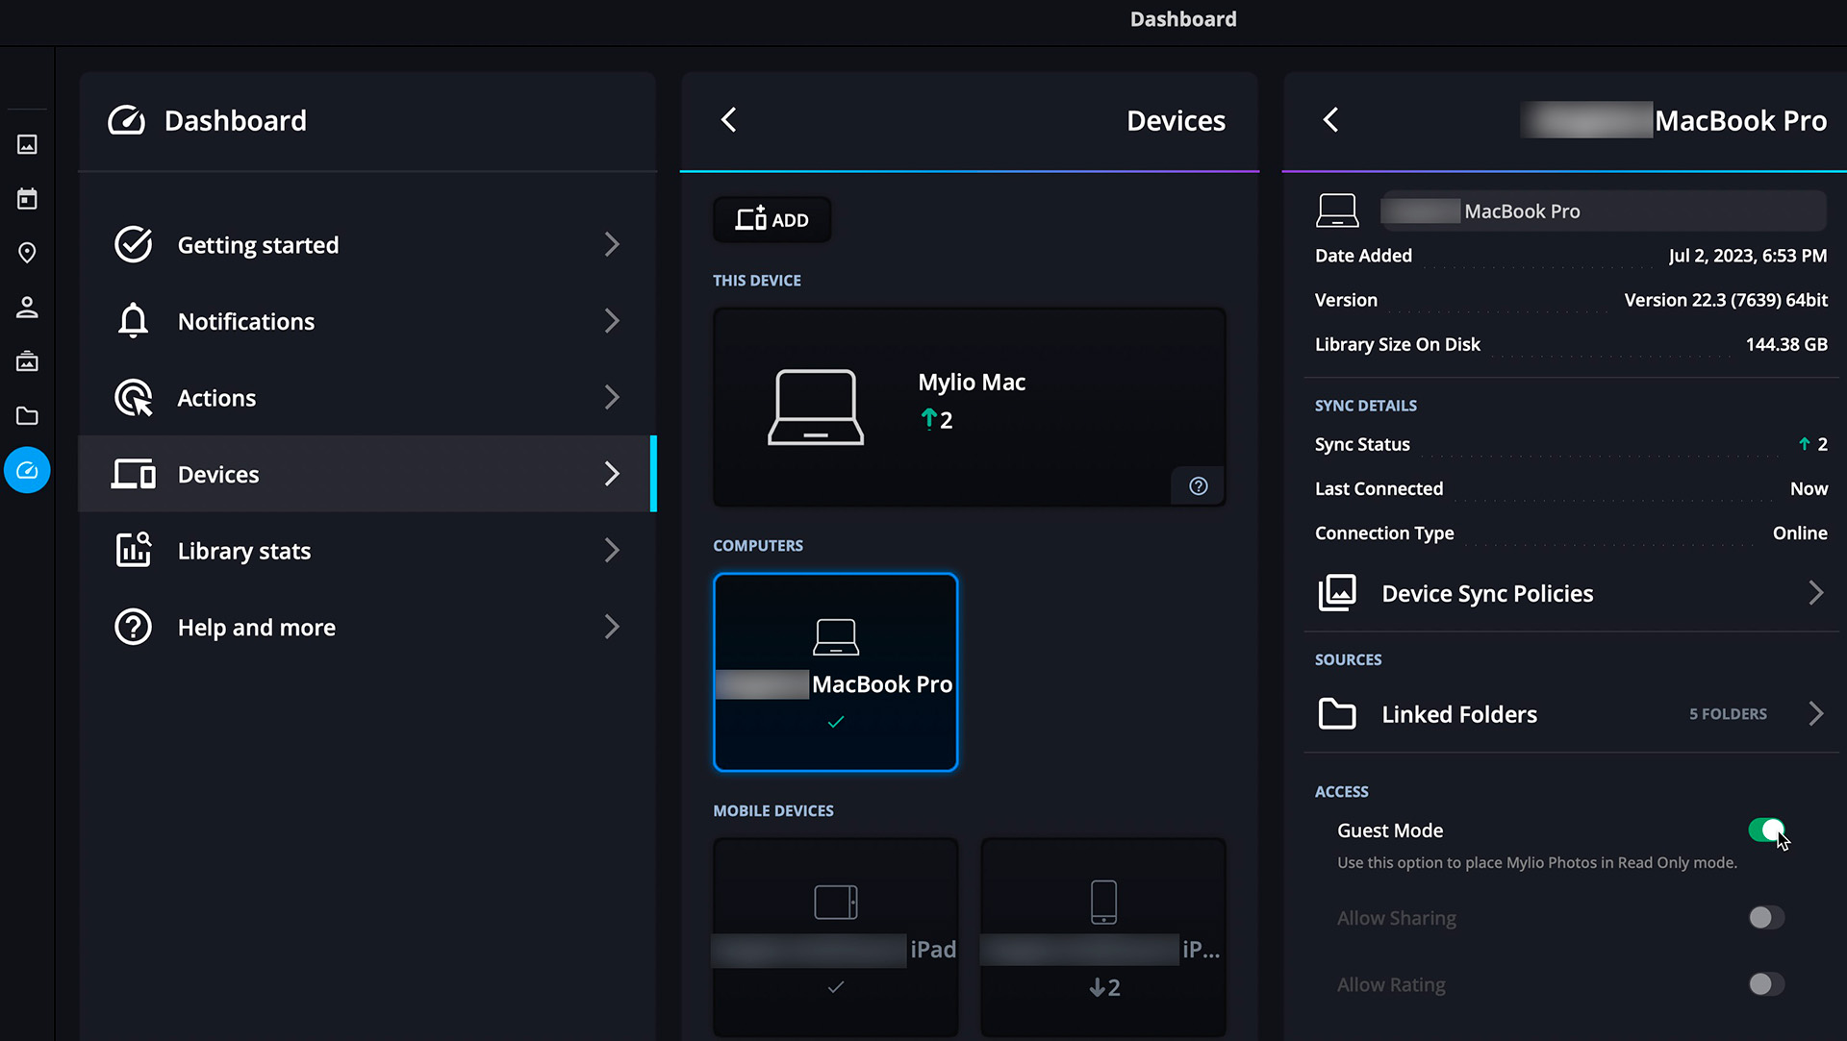This screenshot has height=1041, width=1847.
Task: Select the iPad mobile device card
Action: (x=835, y=937)
